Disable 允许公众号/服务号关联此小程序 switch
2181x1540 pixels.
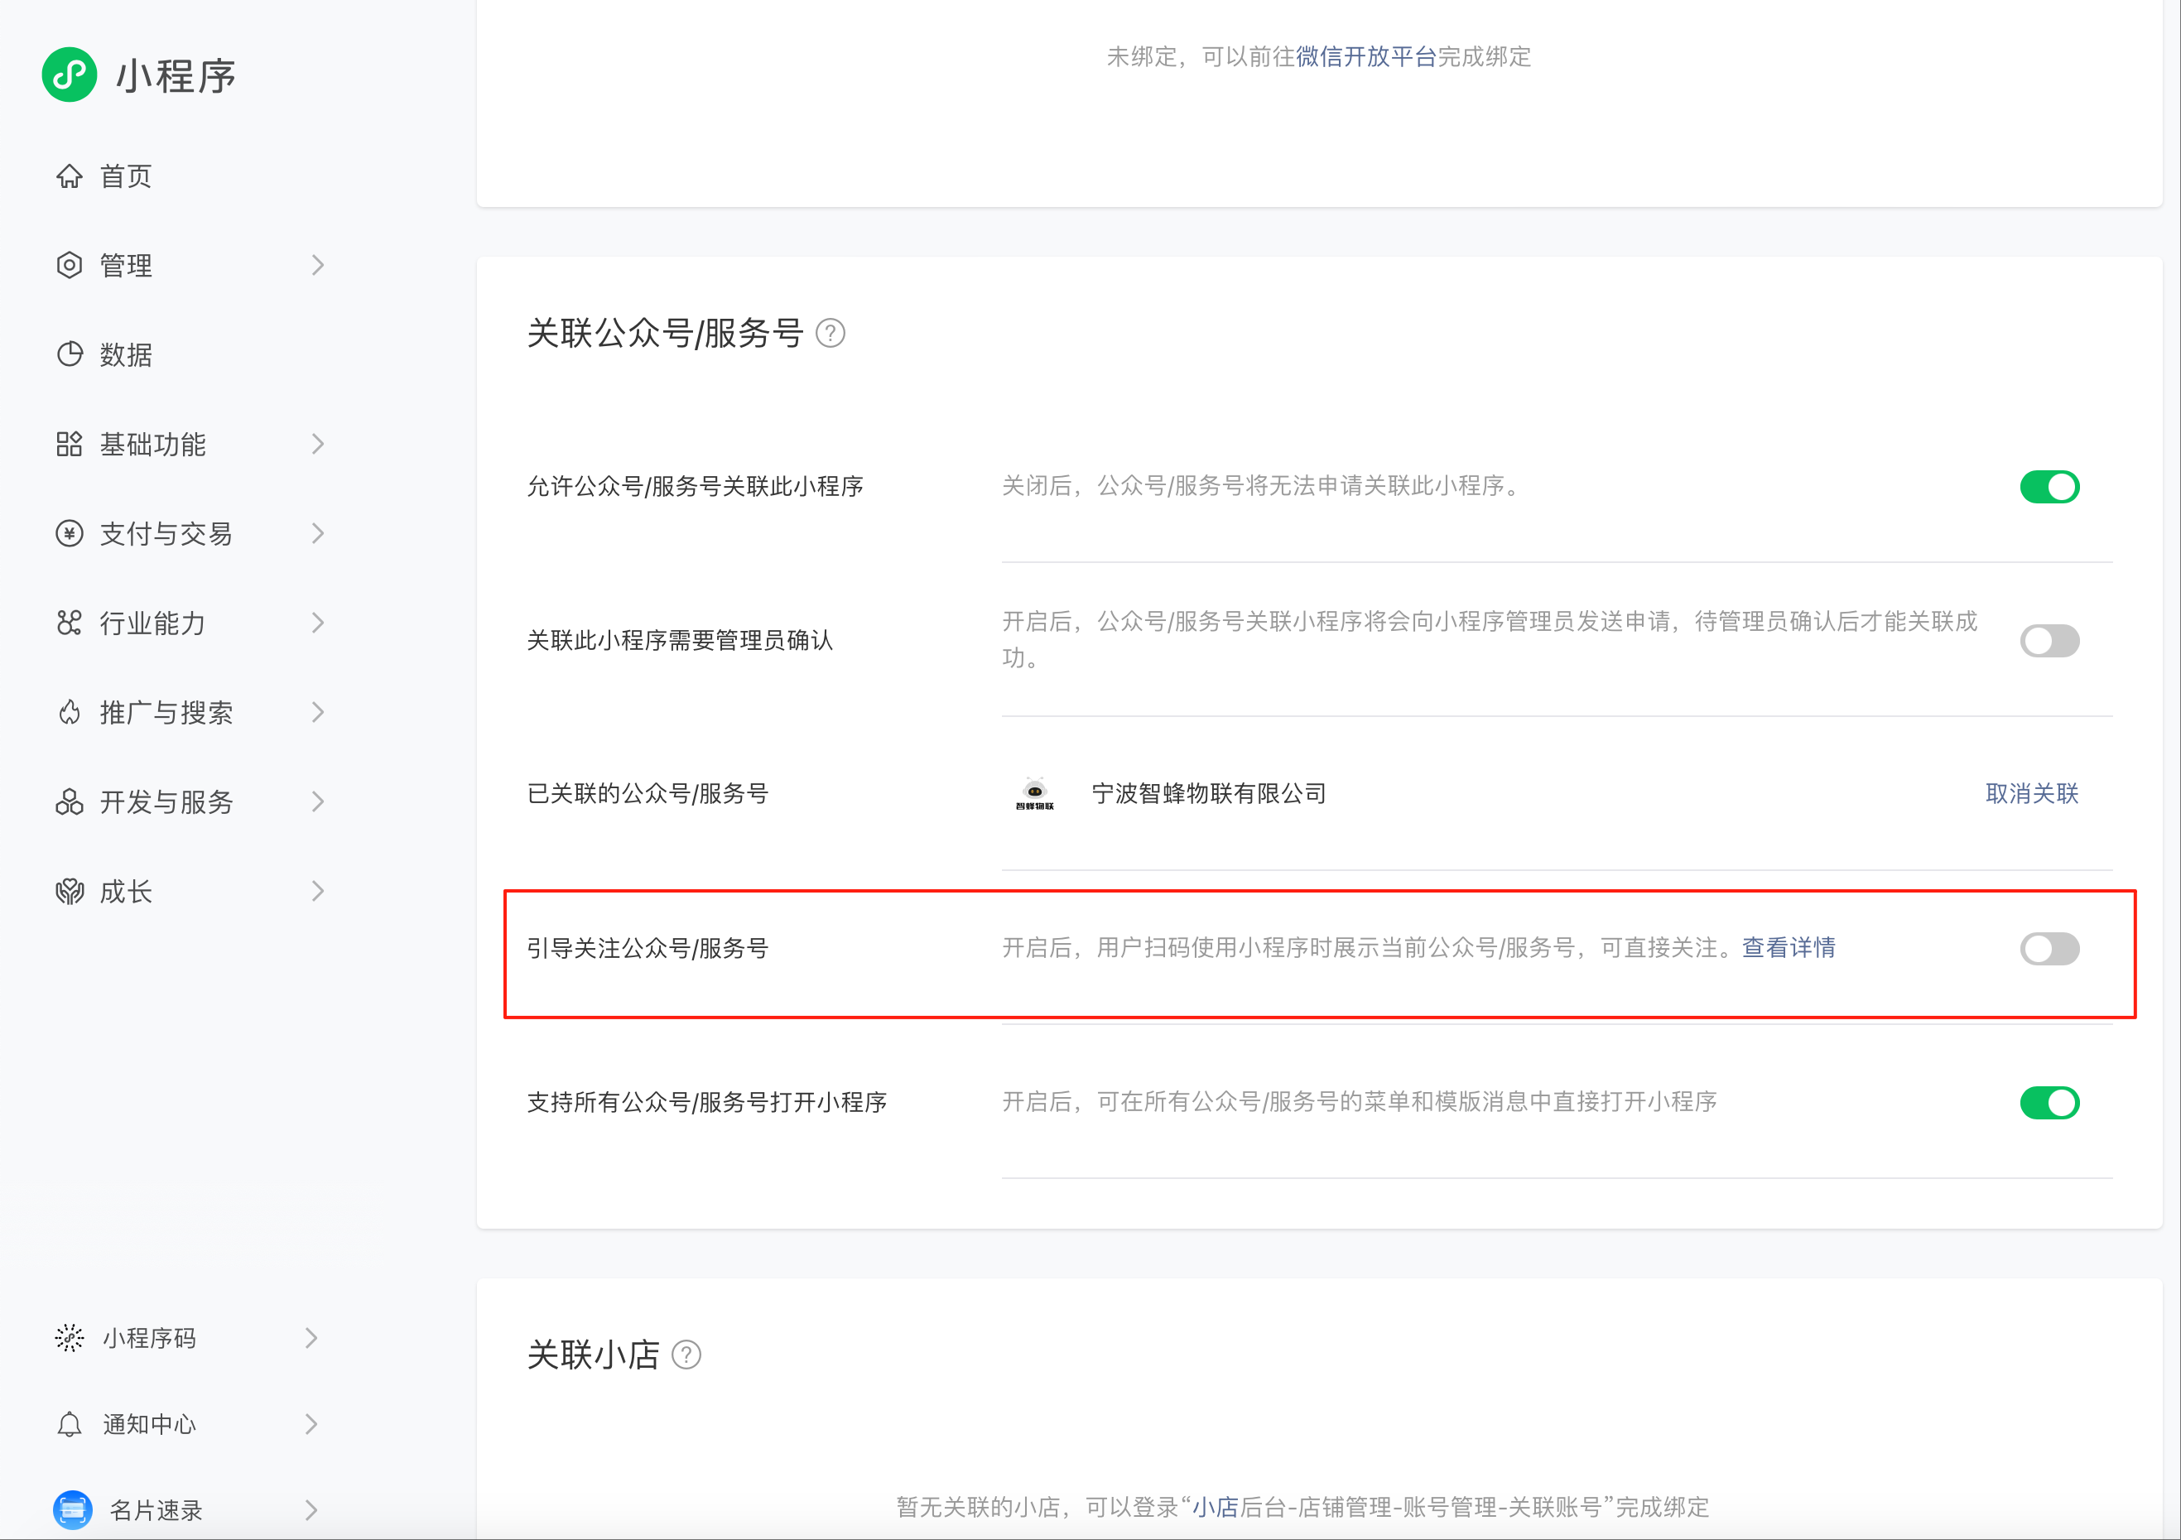(2049, 486)
